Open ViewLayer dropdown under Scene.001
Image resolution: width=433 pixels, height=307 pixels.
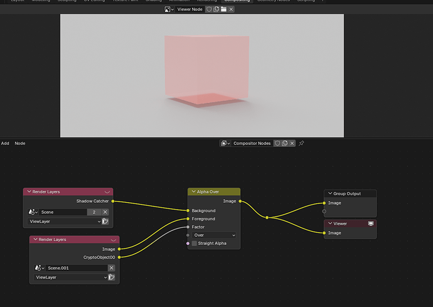[71, 277]
